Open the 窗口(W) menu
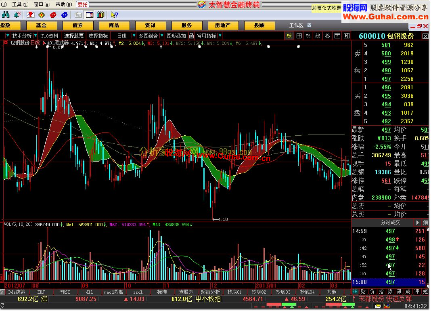The height and width of the screenshot is (311, 431). click(x=42, y=4)
